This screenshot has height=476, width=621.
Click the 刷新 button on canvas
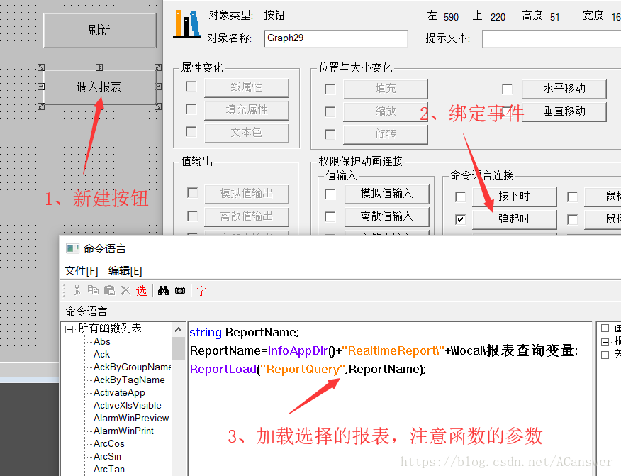point(99,30)
